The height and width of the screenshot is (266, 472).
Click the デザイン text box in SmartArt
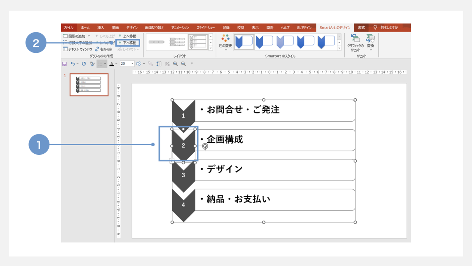pos(275,170)
